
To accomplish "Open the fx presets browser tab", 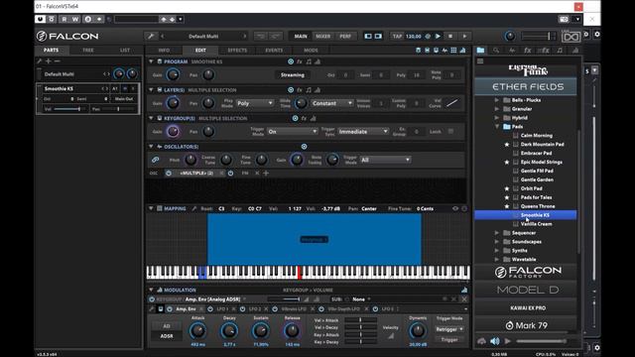I will click(527, 51).
